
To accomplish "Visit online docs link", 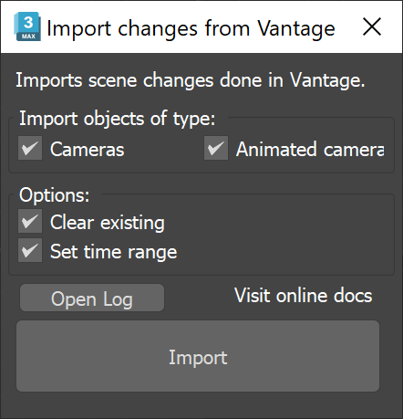I will point(303,296).
